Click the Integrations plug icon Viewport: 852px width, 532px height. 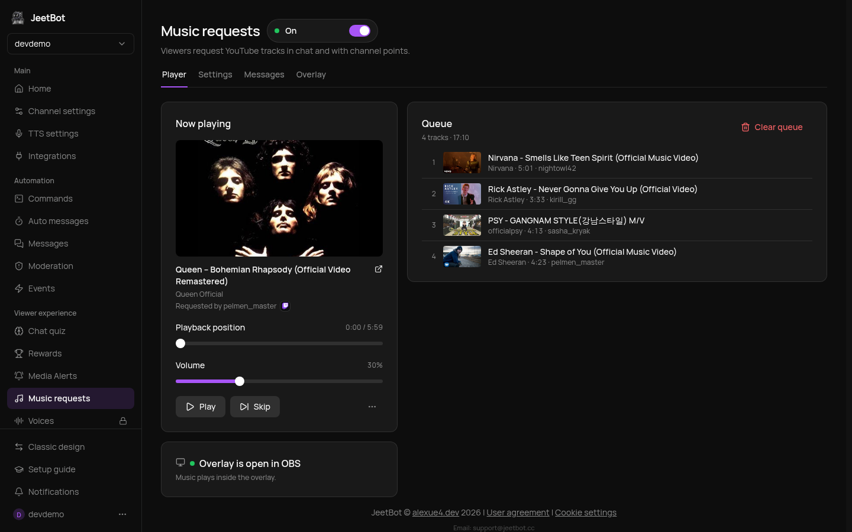pyautogui.click(x=19, y=156)
